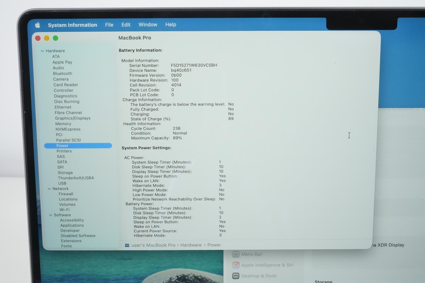Click user's MacBook Pro in the path bar
The image size is (425, 283).
pyautogui.click(x=153, y=245)
